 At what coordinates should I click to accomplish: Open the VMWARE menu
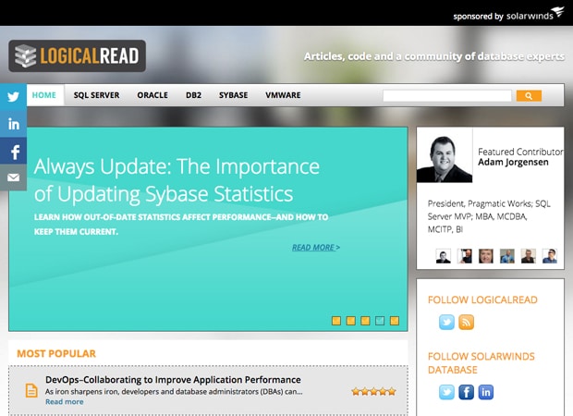coord(283,95)
